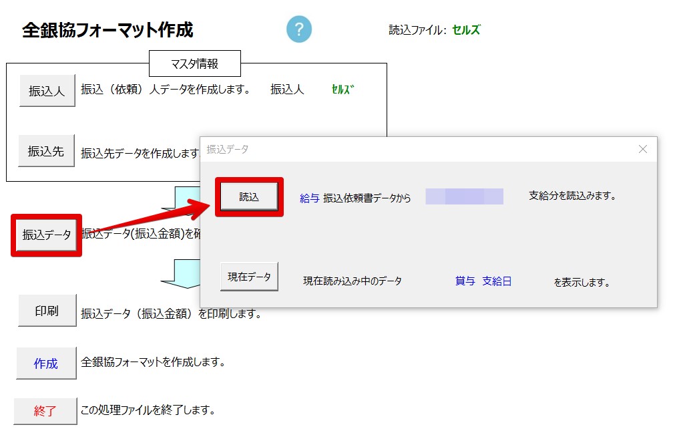This screenshot has height=437, width=683.
Task: Open 振込人 master data button
Action: pyautogui.click(x=47, y=91)
